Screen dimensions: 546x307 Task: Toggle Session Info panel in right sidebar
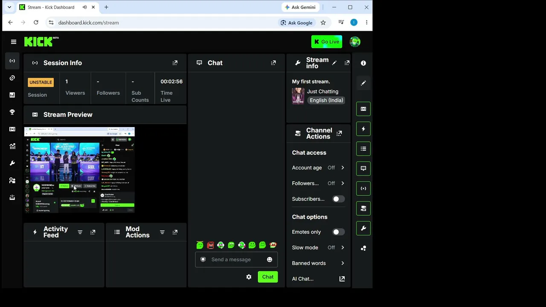tap(363, 188)
